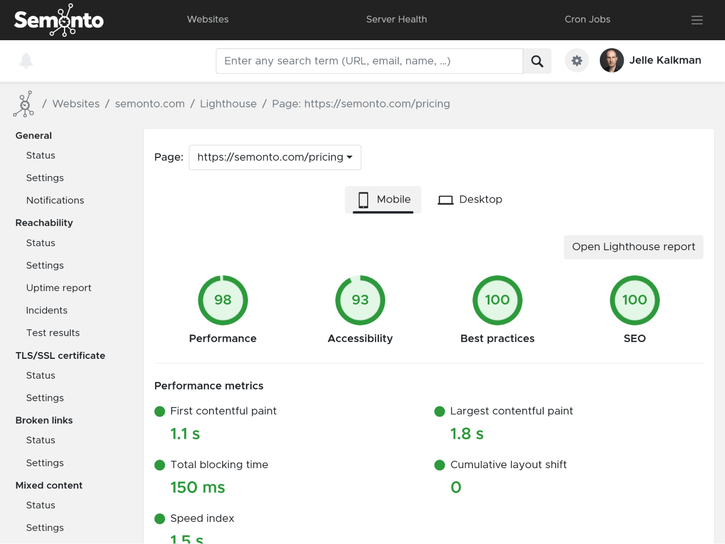Viewport: 725px width, 544px height.
Task: Open Cron Jobs in top navigation
Action: coord(587,19)
